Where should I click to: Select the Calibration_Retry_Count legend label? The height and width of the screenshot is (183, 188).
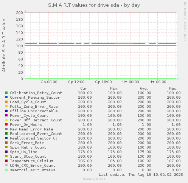(x=36, y=93)
